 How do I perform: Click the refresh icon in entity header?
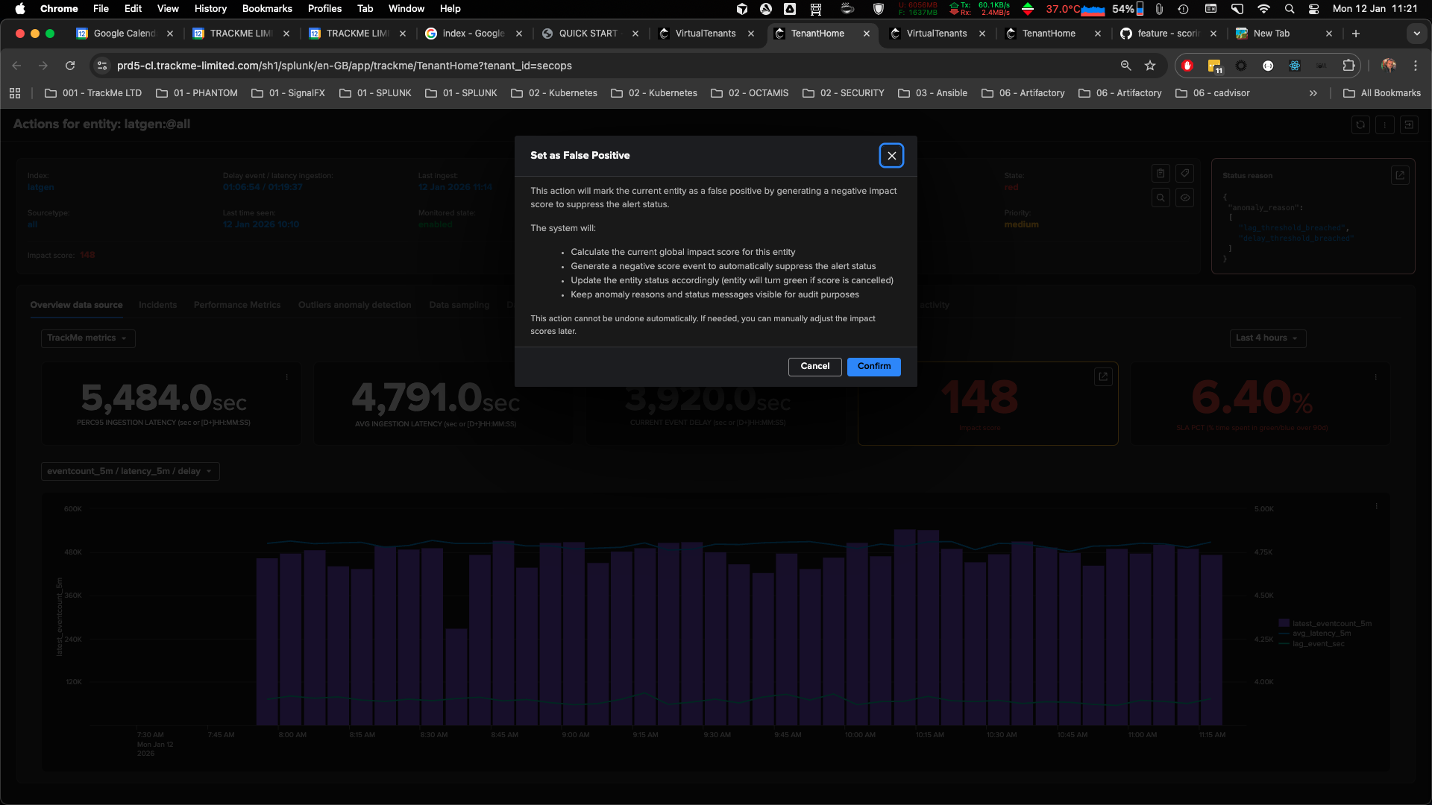pyautogui.click(x=1360, y=125)
